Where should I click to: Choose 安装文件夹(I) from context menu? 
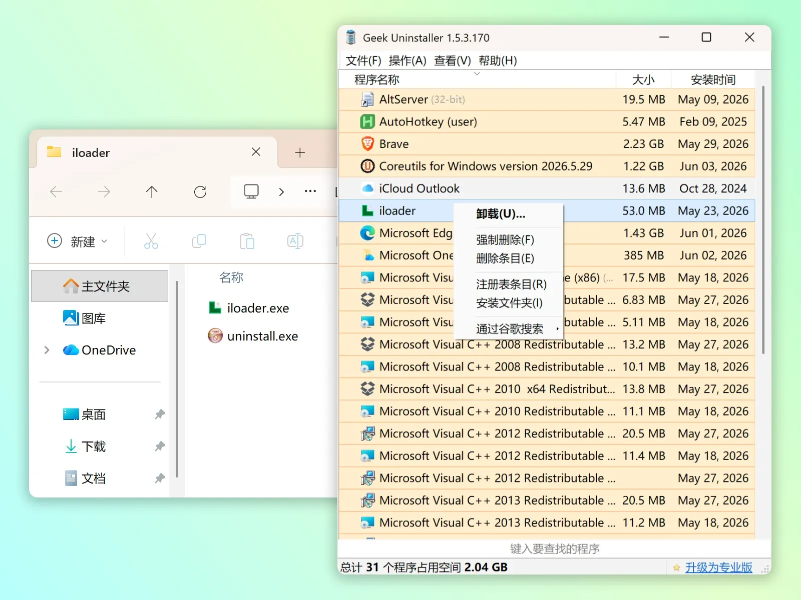508,303
